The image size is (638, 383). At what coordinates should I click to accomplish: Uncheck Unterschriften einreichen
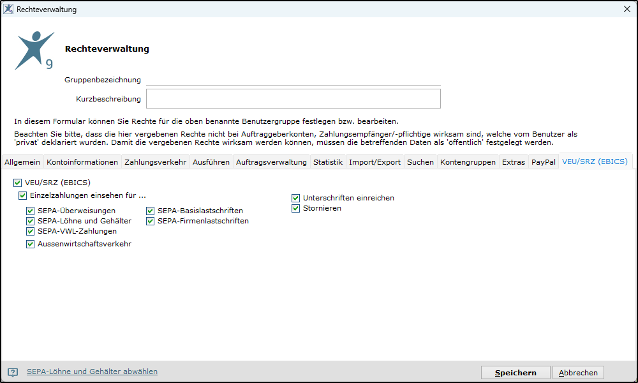pos(296,199)
